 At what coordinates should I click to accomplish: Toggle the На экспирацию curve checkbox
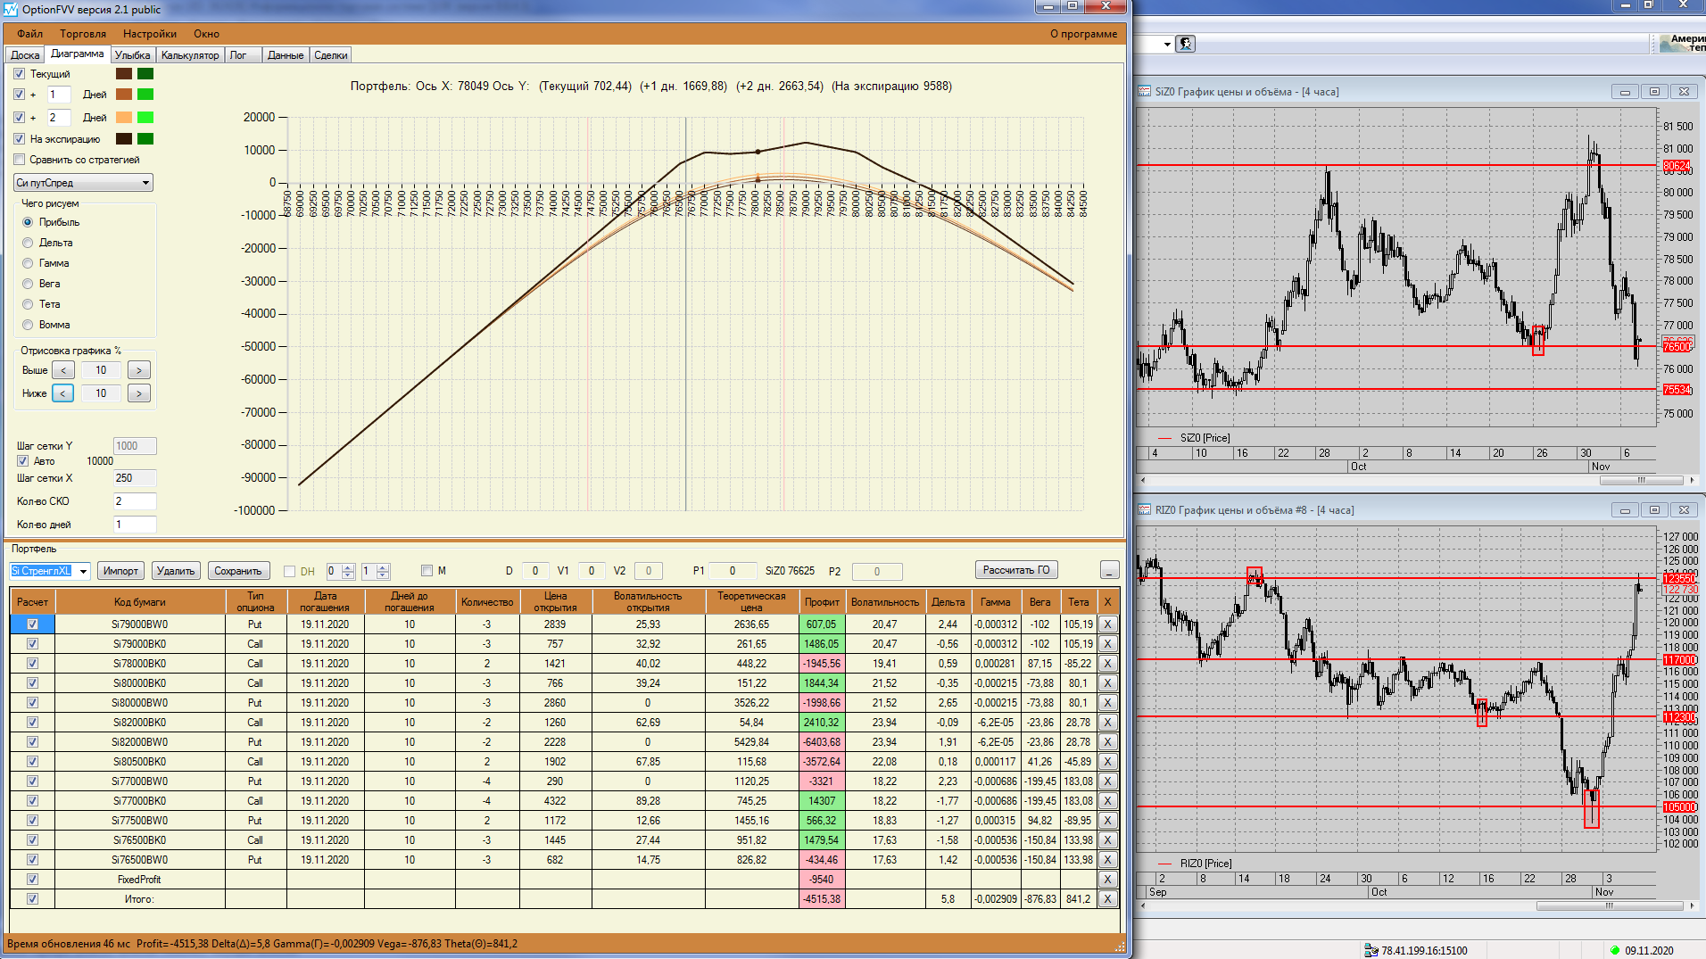click(x=20, y=139)
